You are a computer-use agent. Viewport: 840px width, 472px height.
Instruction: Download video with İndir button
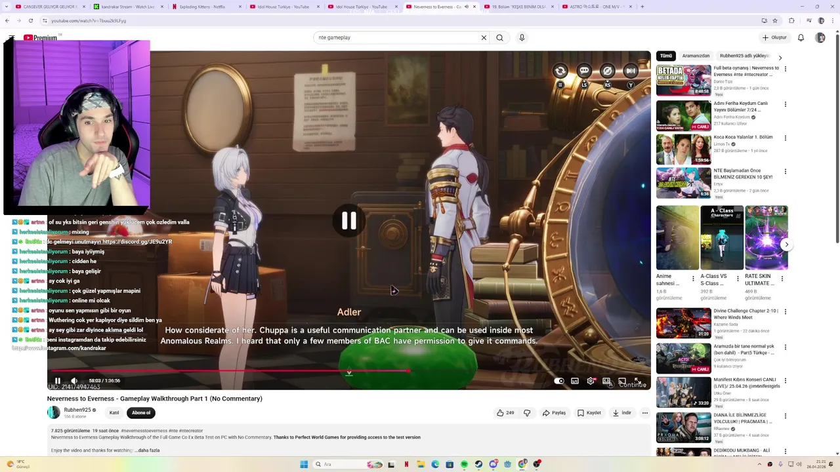pyautogui.click(x=621, y=413)
